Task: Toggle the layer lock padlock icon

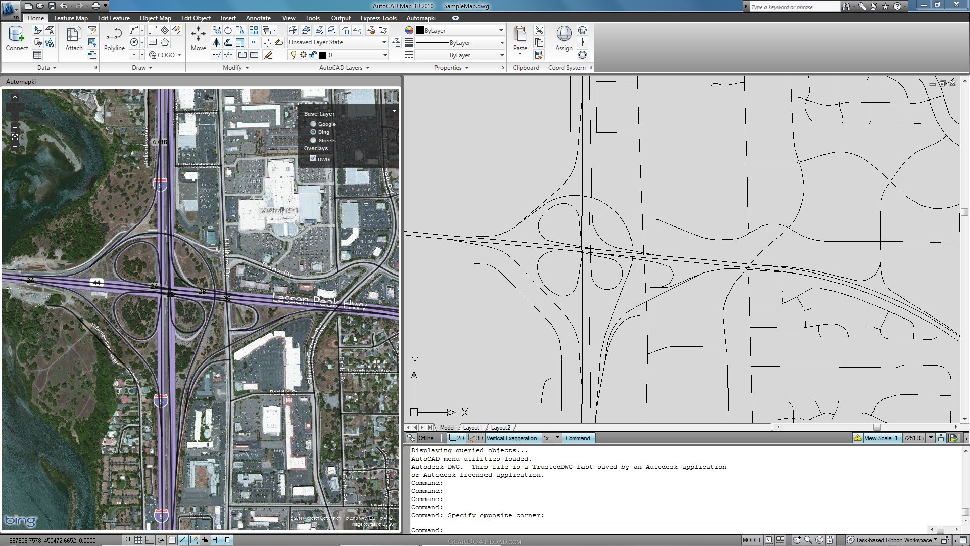Action: pyautogui.click(x=313, y=55)
